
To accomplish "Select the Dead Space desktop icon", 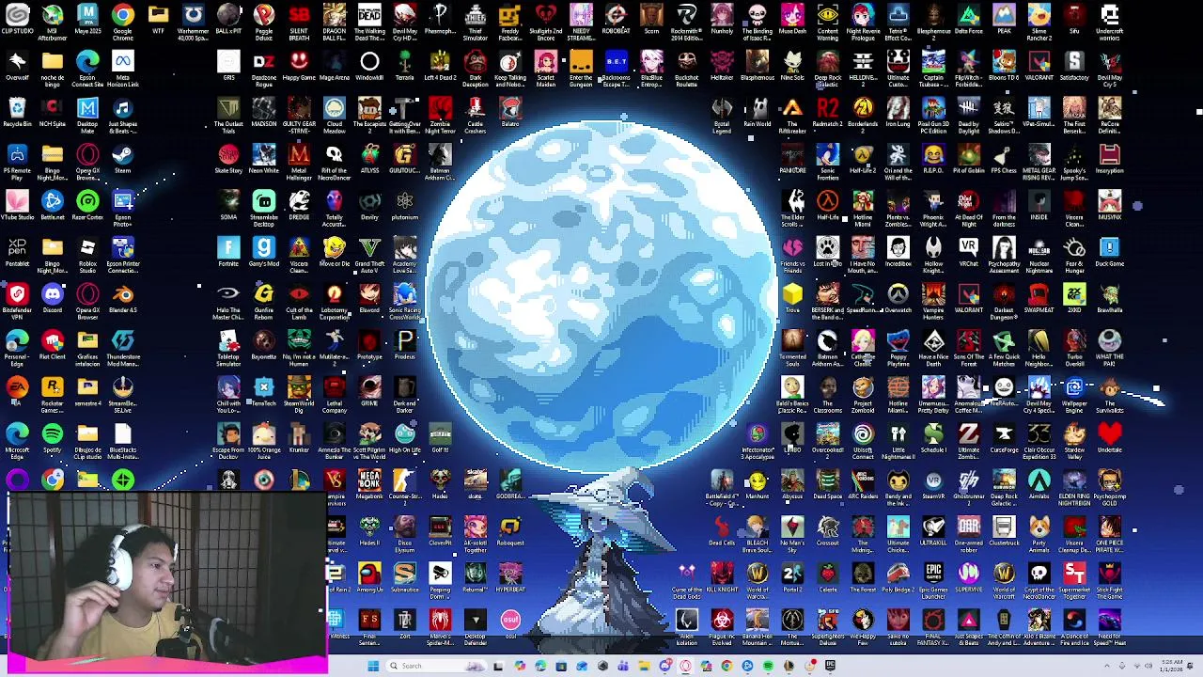I will [x=828, y=486].
